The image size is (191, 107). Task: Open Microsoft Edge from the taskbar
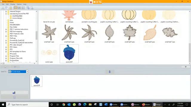(85, 104)
